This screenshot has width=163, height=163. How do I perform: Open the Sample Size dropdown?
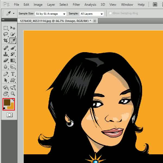pyautogui.click(x=51, y=14)
